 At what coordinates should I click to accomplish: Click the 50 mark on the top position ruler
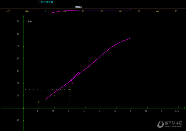point(139,11)
